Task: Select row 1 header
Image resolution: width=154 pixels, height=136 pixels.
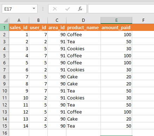Action: pos(5,27)
